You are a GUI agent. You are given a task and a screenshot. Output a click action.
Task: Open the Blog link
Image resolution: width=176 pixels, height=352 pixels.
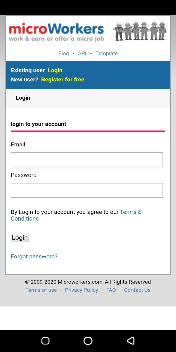63,53
